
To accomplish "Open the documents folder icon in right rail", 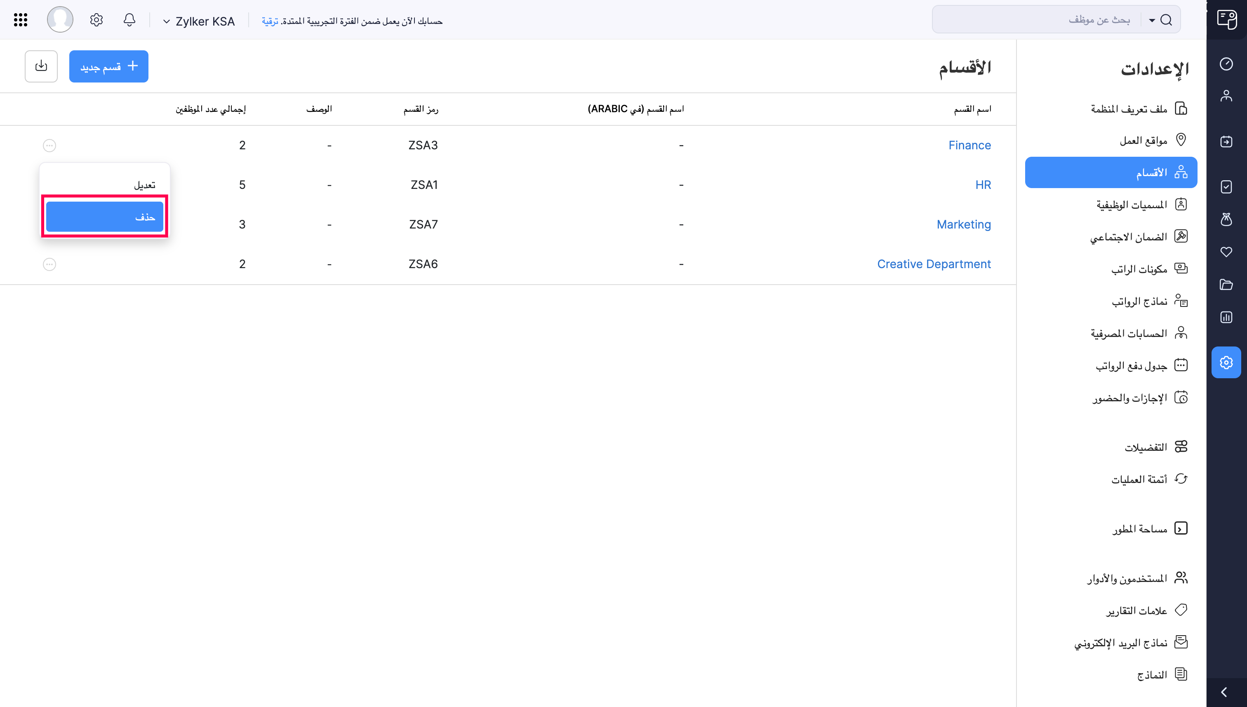I will [1227, 285].
